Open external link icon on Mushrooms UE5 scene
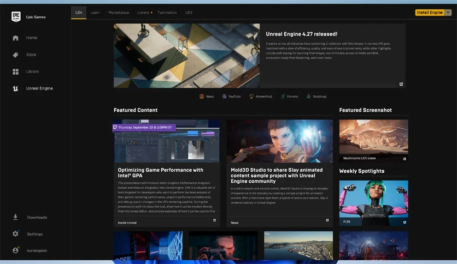 (x=405, y=159)
